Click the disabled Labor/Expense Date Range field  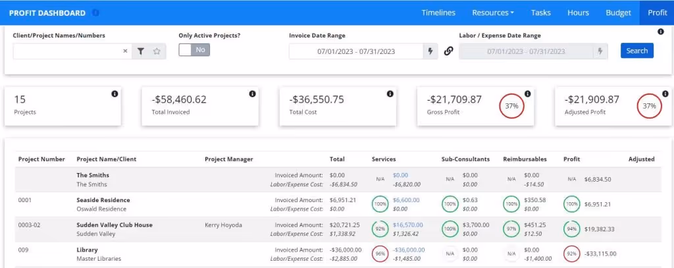point(526,51)
